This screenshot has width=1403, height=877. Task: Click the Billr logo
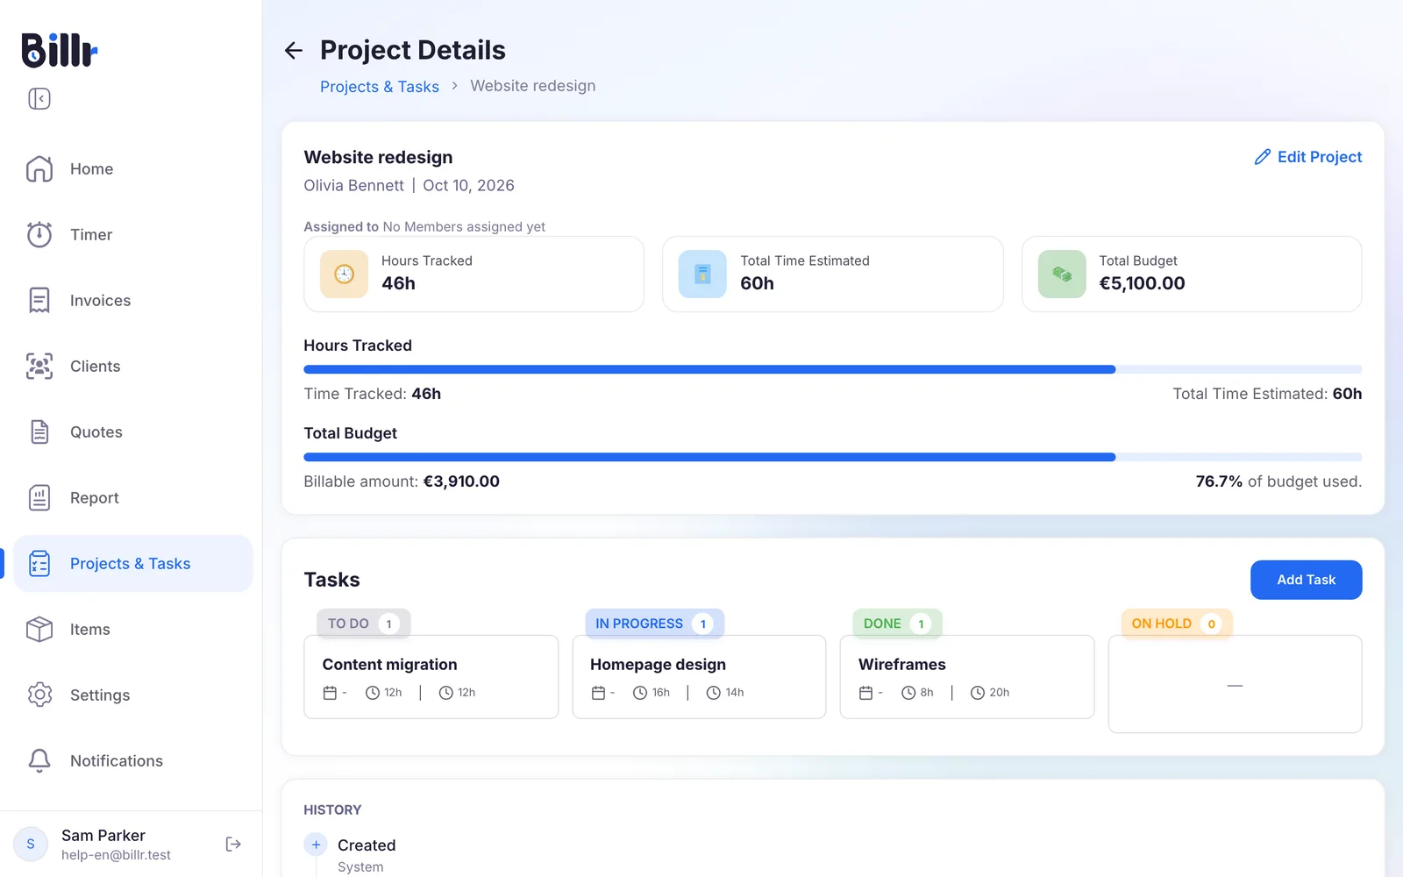tap(60, 50)
